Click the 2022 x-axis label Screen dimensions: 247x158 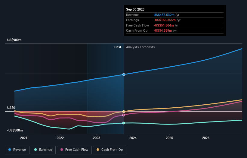60,138
